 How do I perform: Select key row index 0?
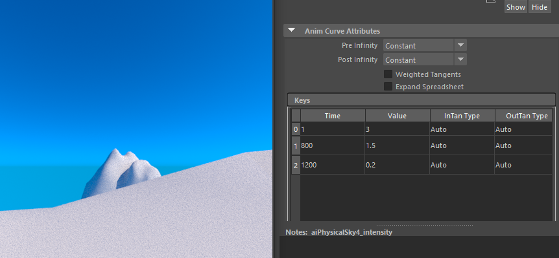[x=296, y=129]
